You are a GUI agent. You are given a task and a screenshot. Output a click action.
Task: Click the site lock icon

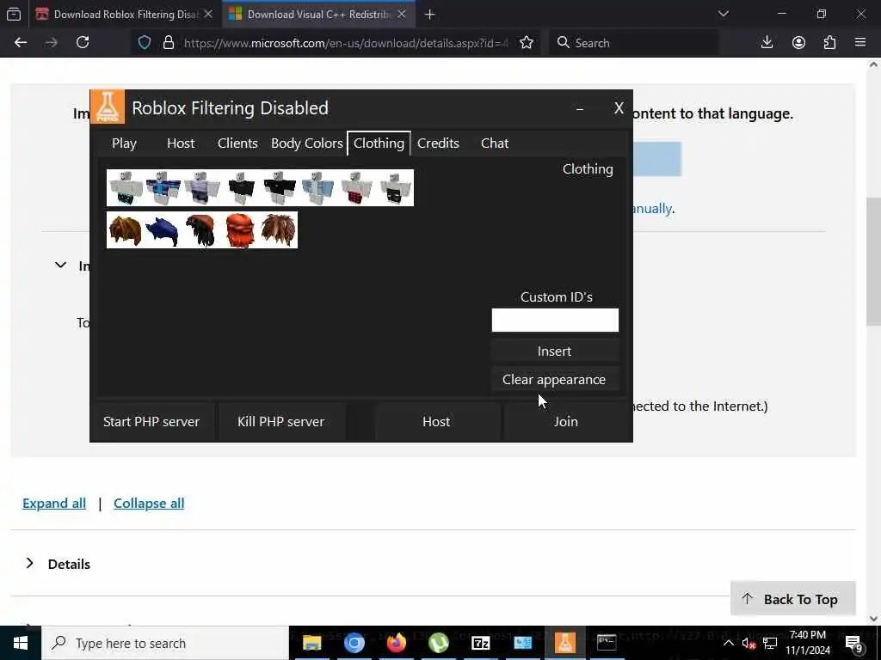tap(168, 43)
